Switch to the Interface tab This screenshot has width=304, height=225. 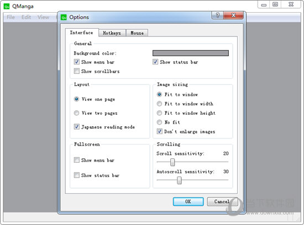(82, 33)
